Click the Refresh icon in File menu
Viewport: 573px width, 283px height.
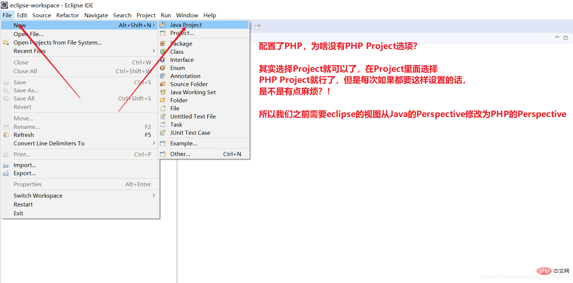pyautogui.click(x=6, y=135)
